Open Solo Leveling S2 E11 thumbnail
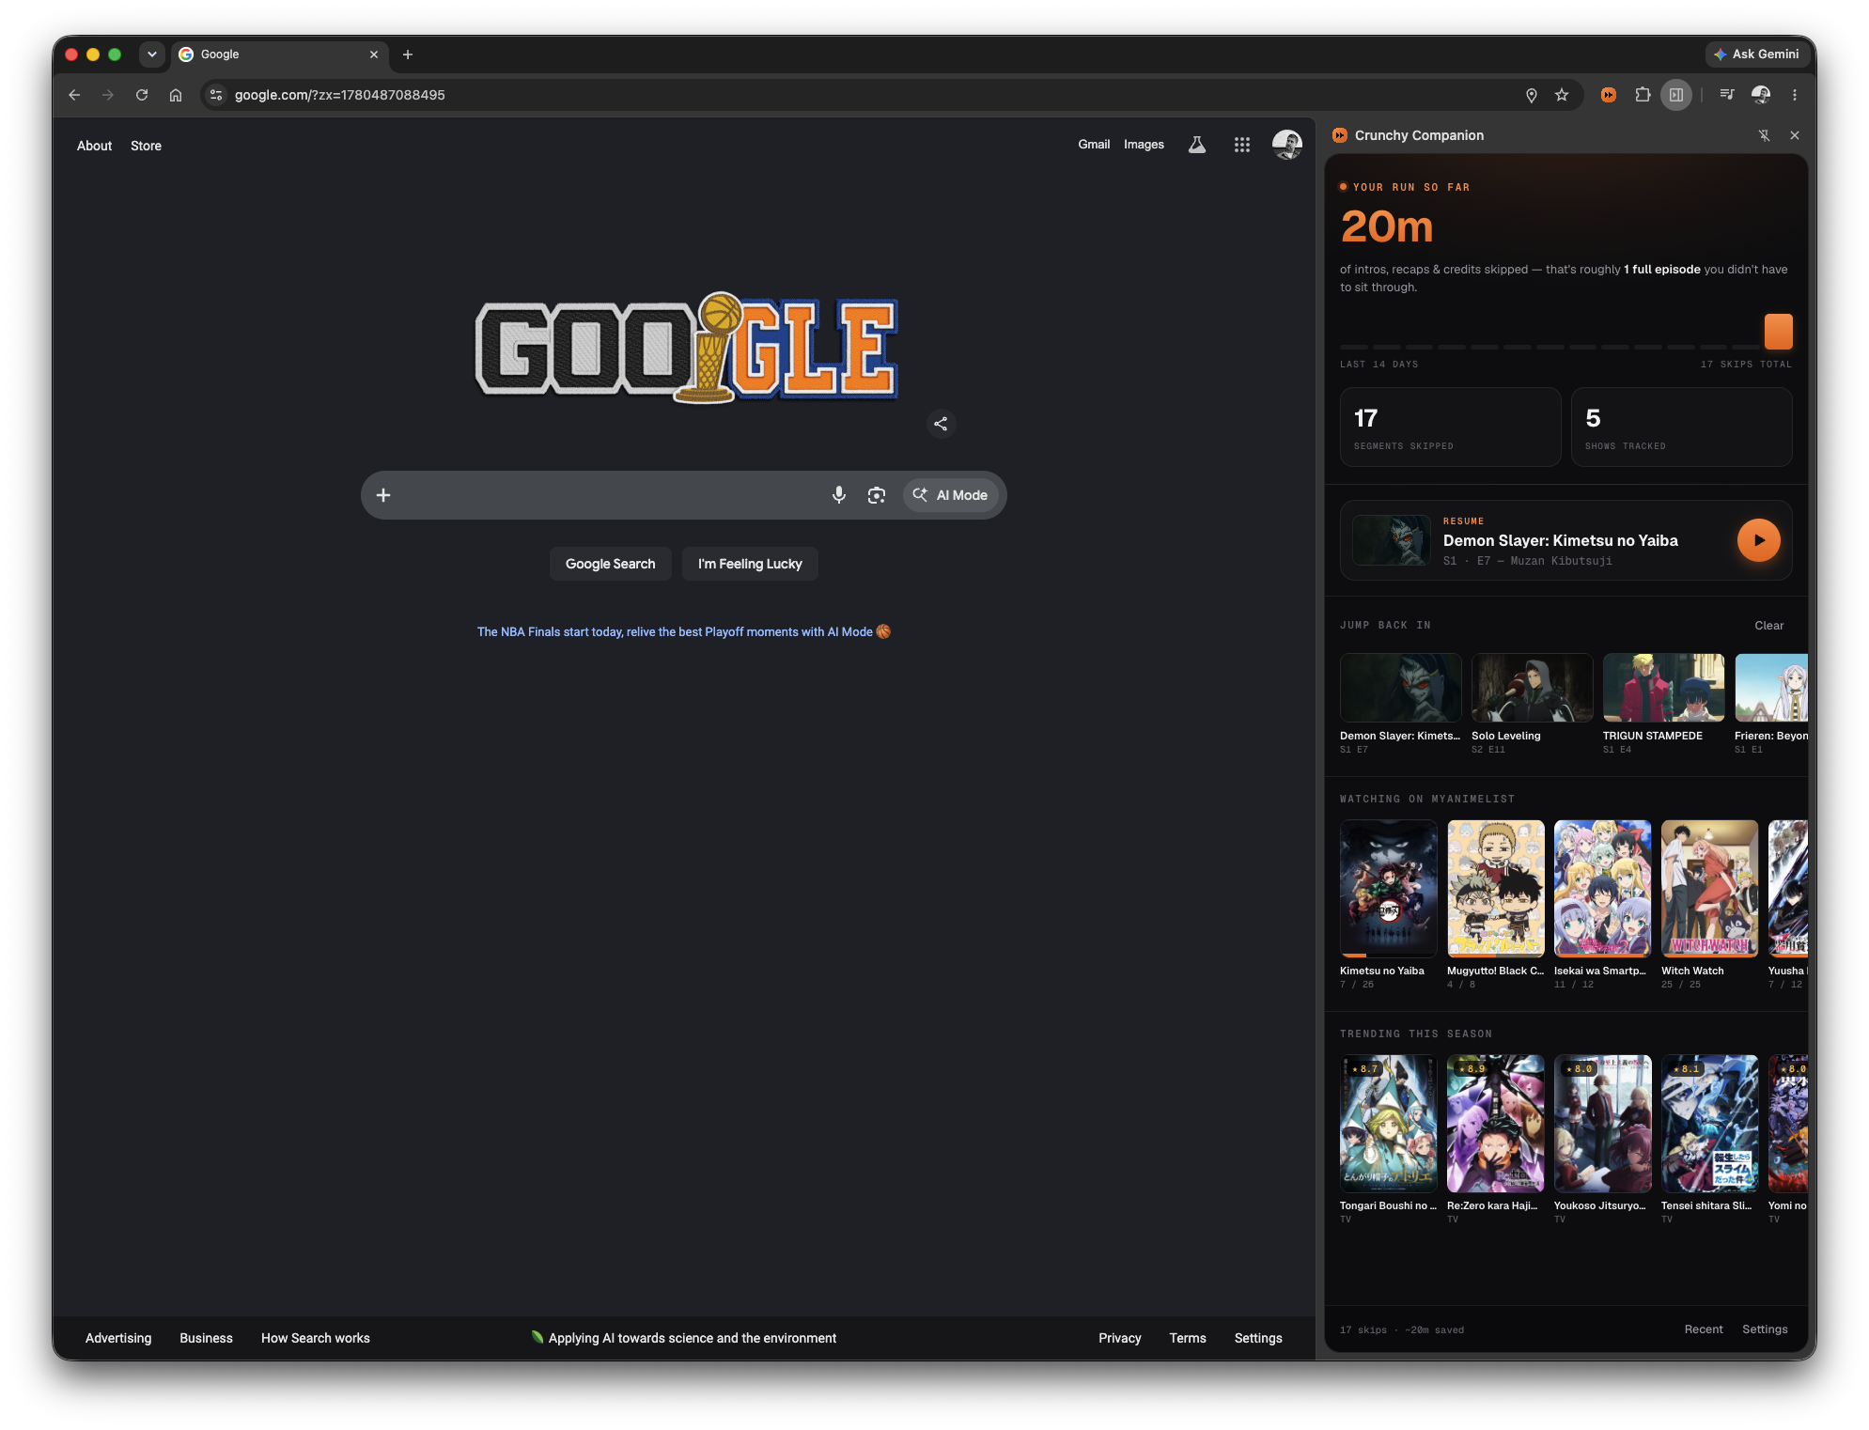The image size is (1869, 1430). tap(1532, 688)
